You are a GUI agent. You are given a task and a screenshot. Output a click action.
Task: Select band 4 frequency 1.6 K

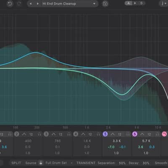pos(87,141)
